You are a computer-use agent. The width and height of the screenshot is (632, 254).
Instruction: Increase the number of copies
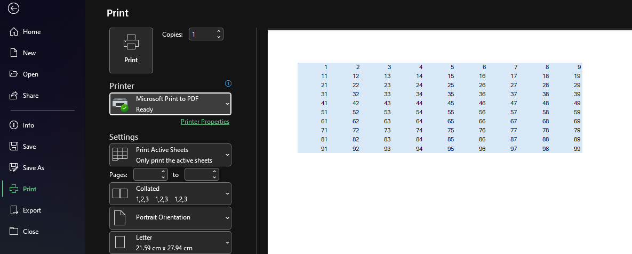click(219, 31)
